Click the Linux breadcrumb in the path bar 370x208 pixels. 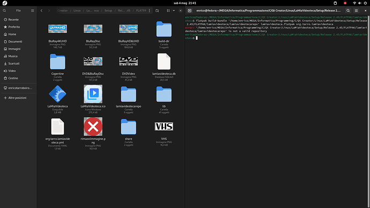(x=77, y=11)
